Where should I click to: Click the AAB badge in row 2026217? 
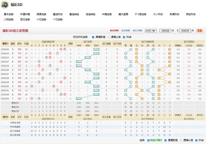pyautogui.click(x=79, y=62)
